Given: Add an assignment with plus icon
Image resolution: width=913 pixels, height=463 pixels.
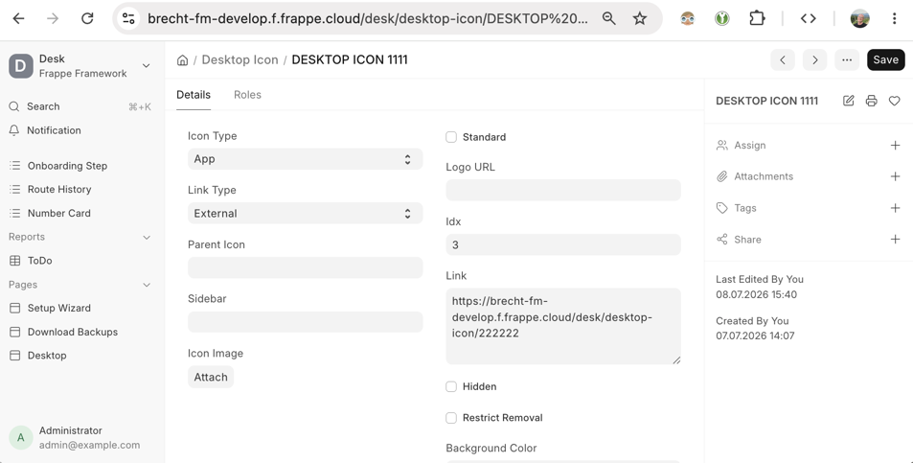Looking at the screenshot, I should coord(895,145).
